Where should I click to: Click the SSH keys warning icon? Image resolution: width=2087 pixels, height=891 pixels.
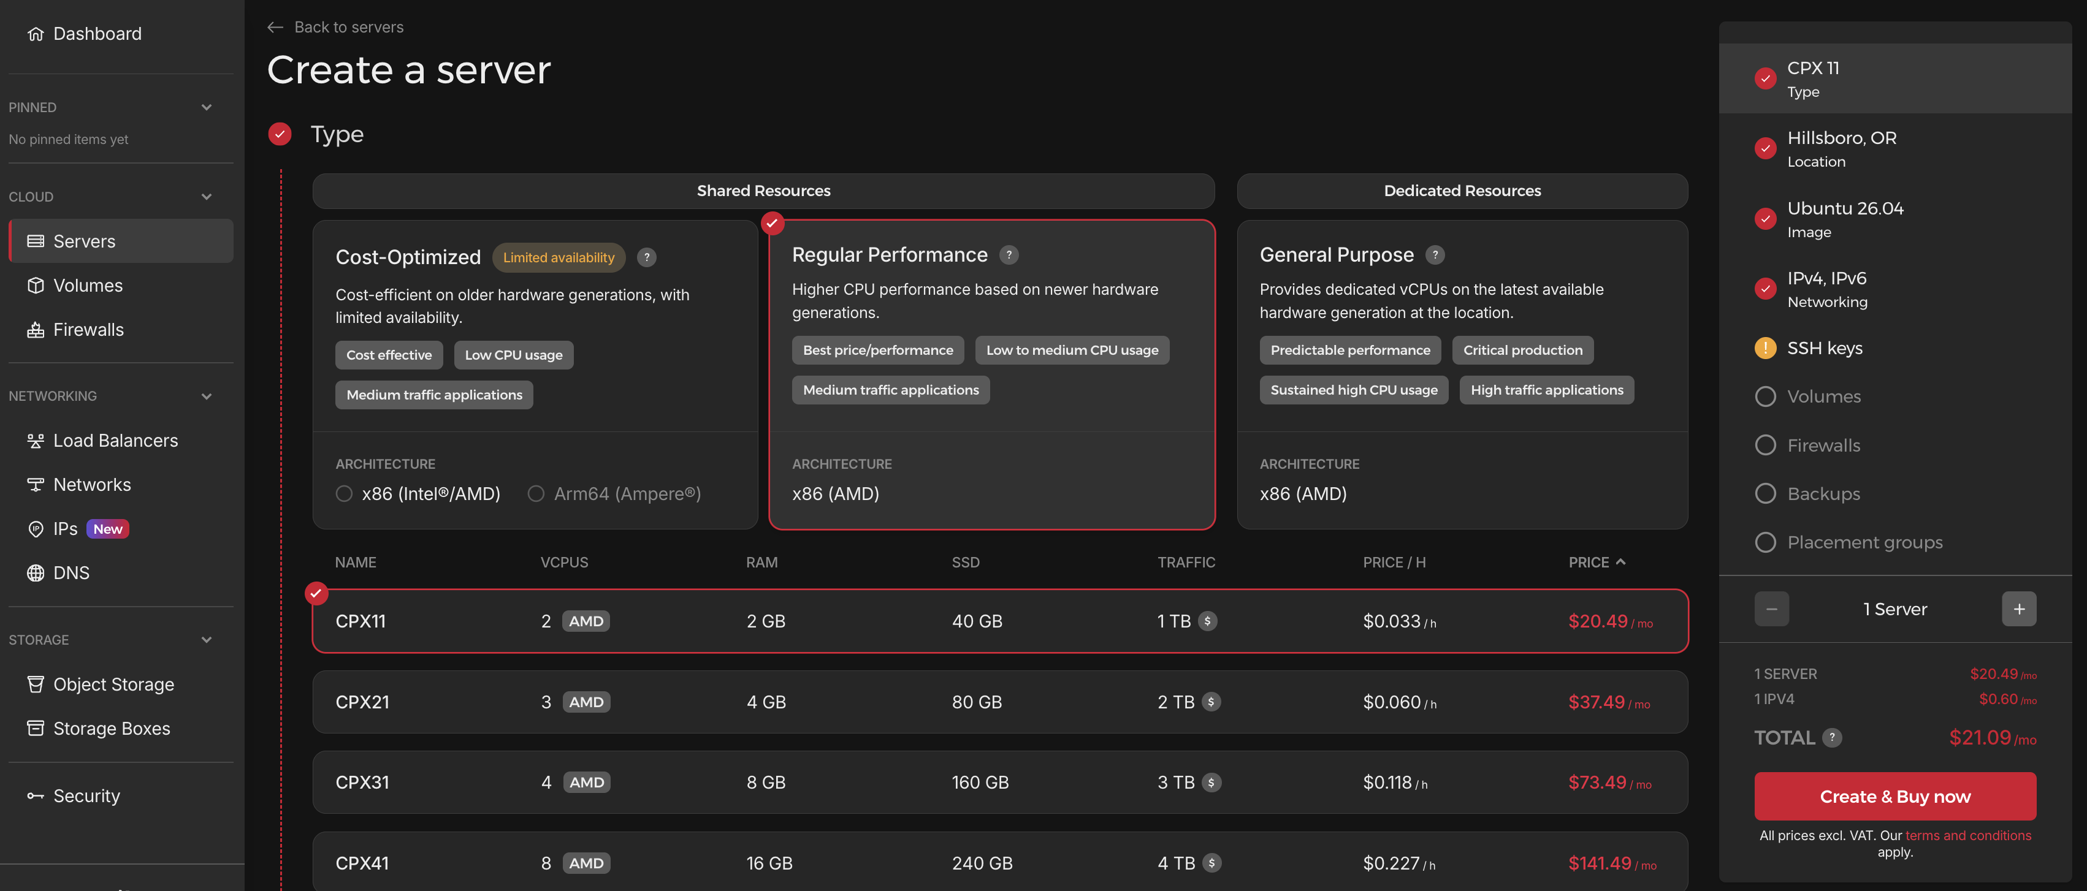pyautogui.click(x=1765, y=348)
